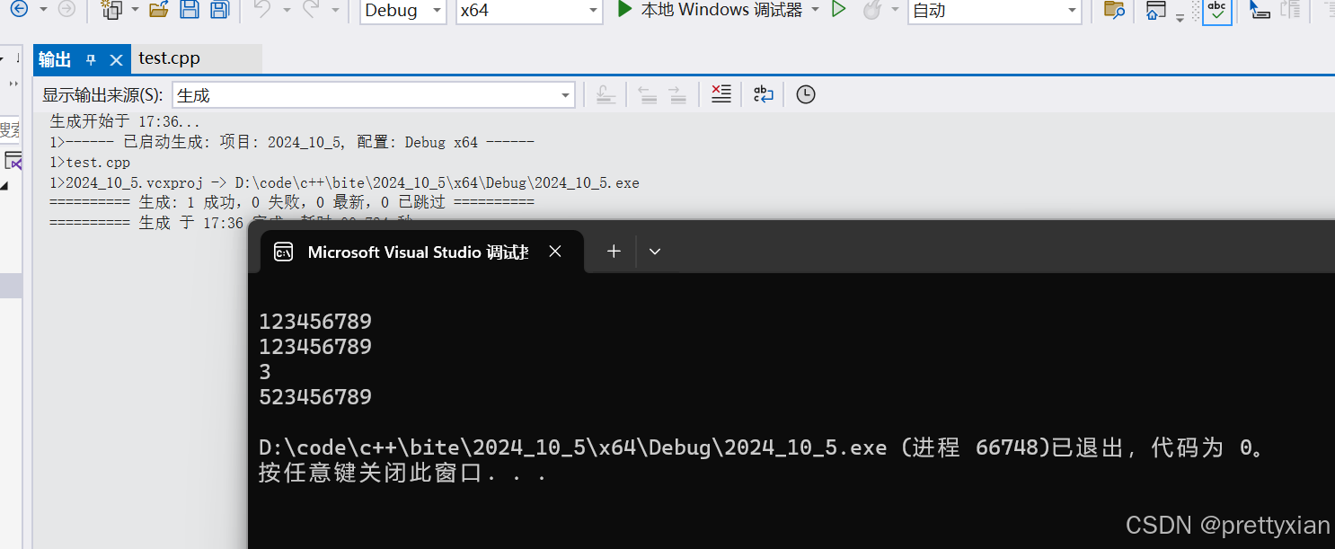Image resolution: width=1335 pixels, height=549 pixels.
Task: Open the new project icon in toolbar
Action: (x=111, y=10)
